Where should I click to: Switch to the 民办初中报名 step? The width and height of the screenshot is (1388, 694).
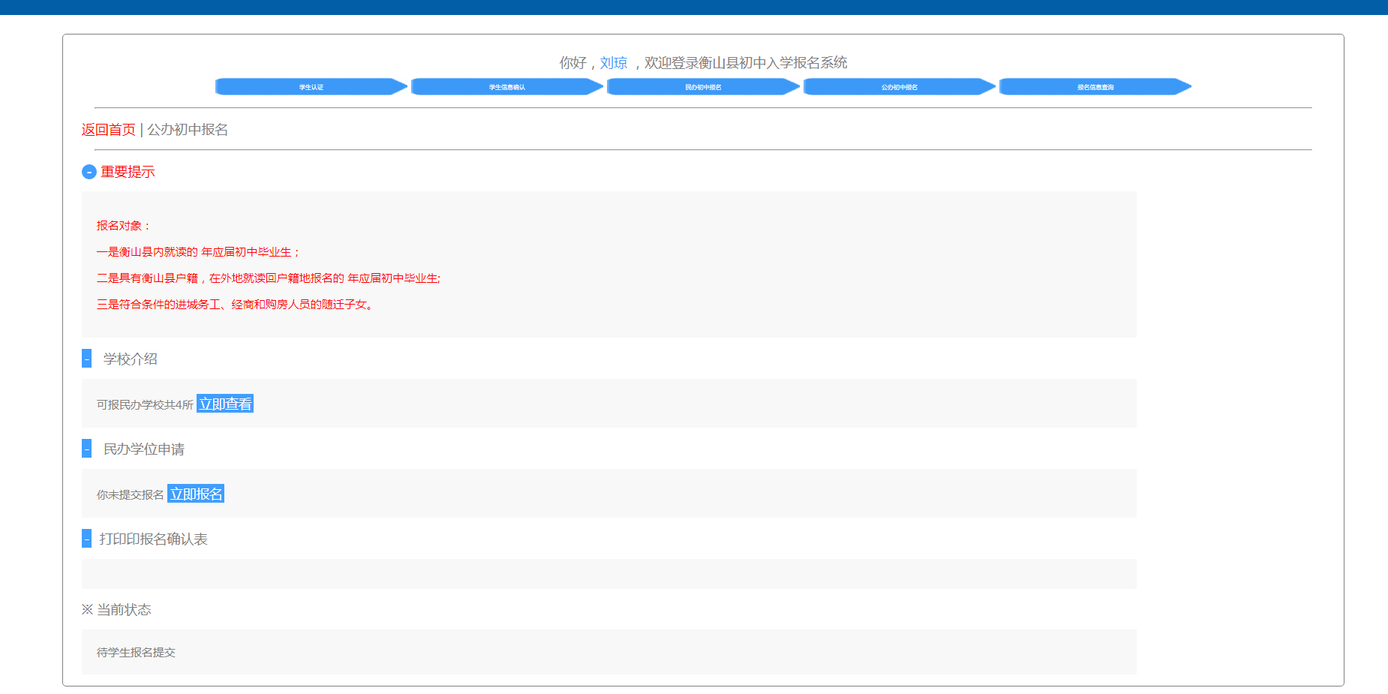click(703, 87)
